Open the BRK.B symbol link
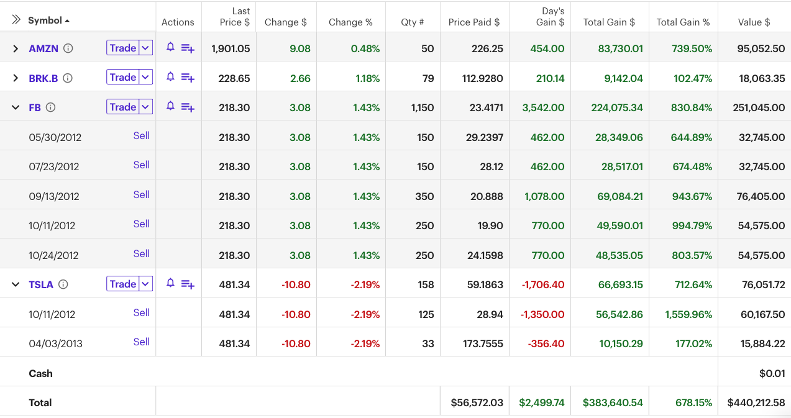Viewport: 791px width, 418px height. coord(43,78)
